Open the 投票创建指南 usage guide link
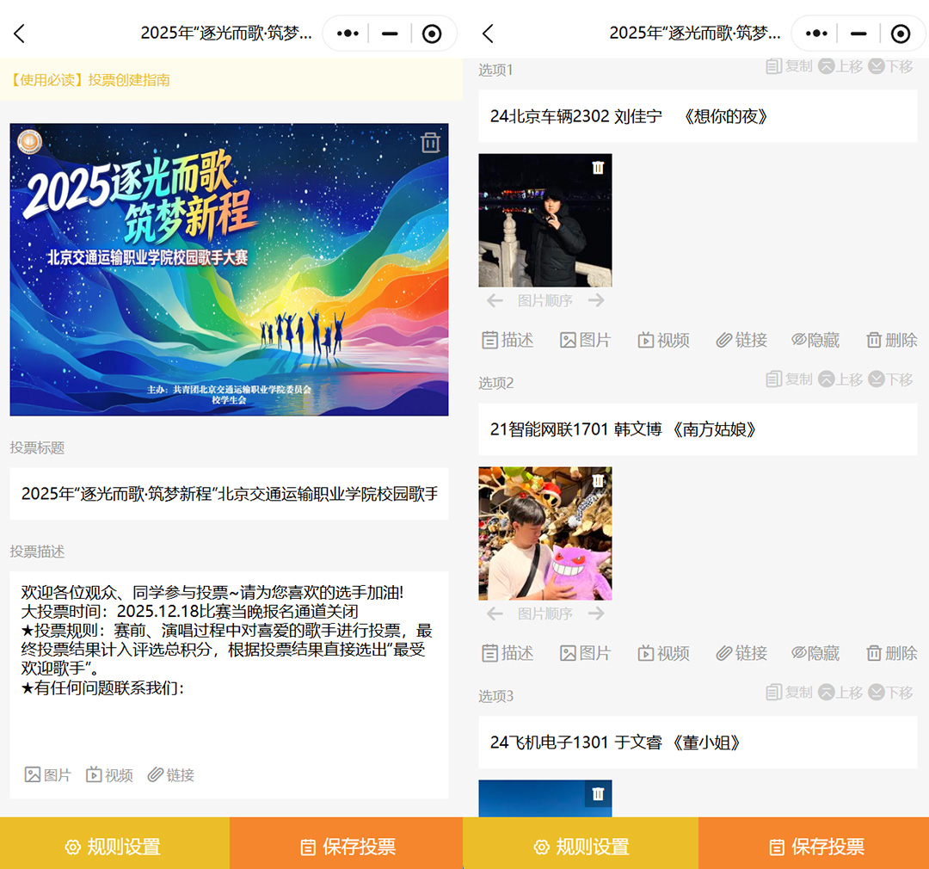Image resolution: width=929 pixels, height=869 pixels. tap(90, 80)
